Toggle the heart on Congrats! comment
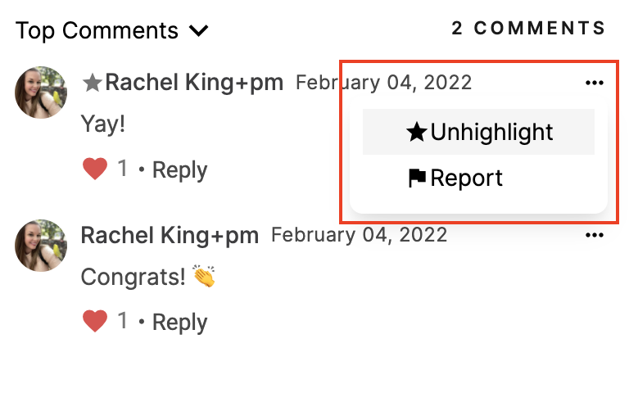Screen dimensions: 629x393 point(95,321)
